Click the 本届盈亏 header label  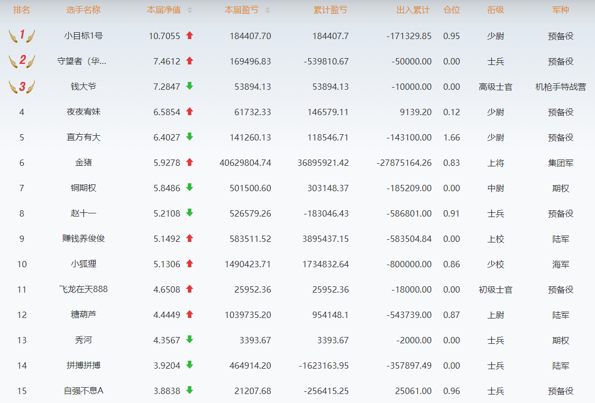click(242, 10)
